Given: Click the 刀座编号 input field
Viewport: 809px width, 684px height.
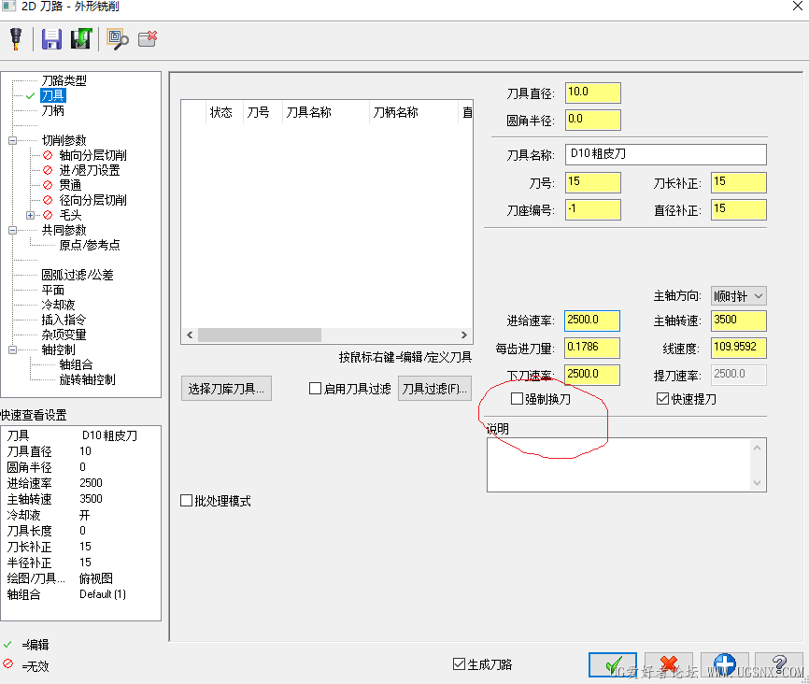Looking at the screenshot, I should click(x=593, y=209).
